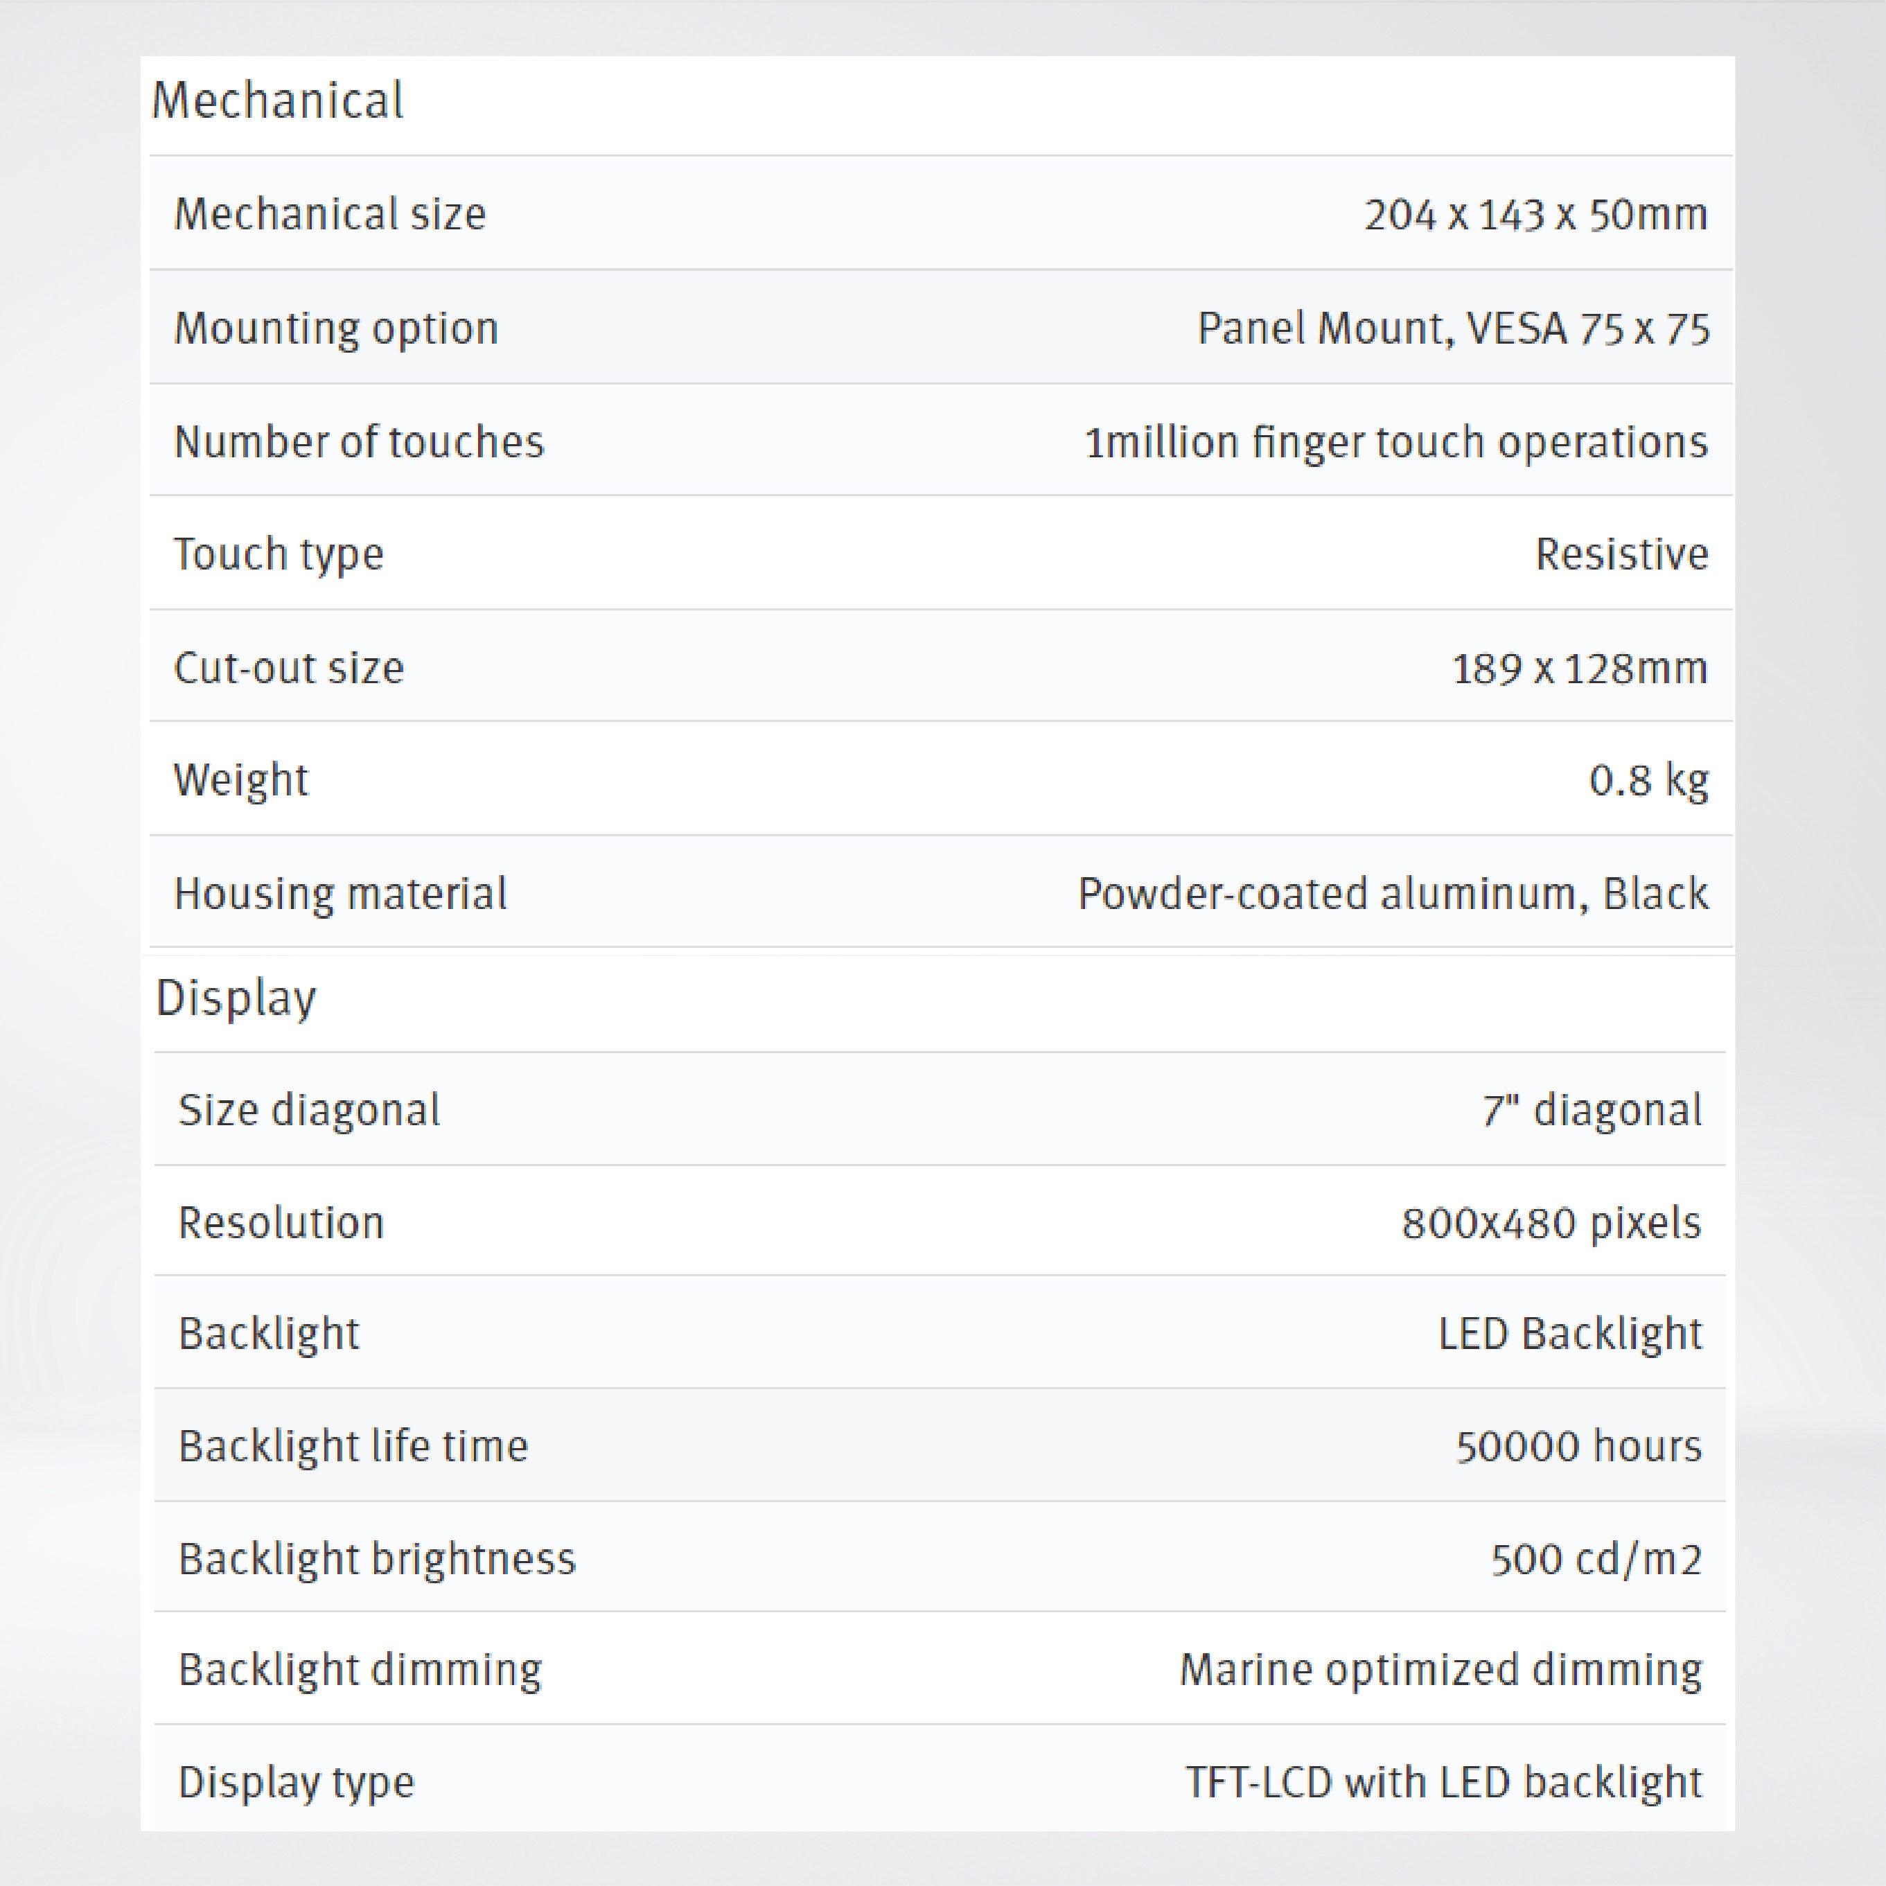1886x1886 pixels.
Task: Click the Cut-out size label
Action: point(288,668)
